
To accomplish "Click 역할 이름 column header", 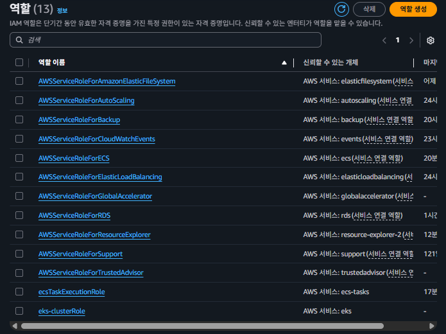I will point(52,62).
